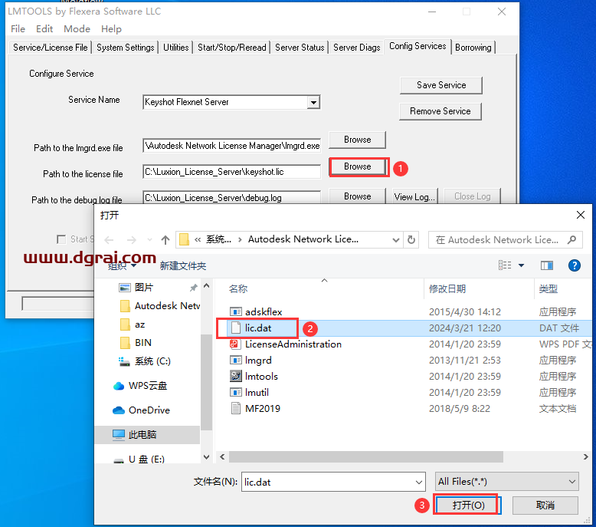
Task: Switch to the Borrowing tab
Action: point(473,48)
